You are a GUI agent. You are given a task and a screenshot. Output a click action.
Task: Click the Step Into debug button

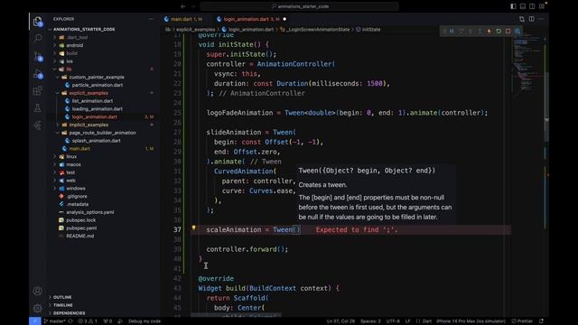pyautogui.click(x=471, y=32)
